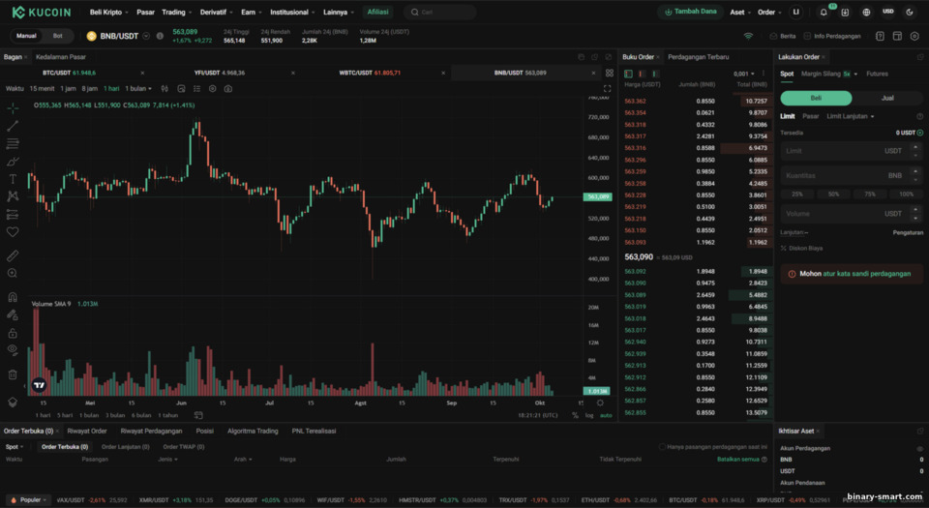Switch to Perdagangan Terbaru tab
Screen dimensions: 929x508
[698, 57]
